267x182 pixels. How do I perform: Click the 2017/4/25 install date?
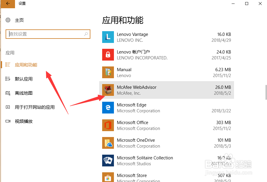221,58
